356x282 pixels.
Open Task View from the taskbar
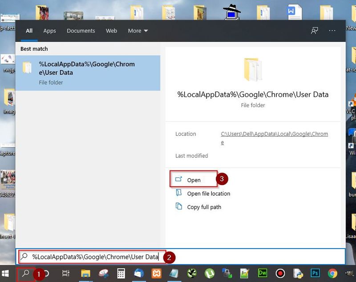tap(65, 274)
